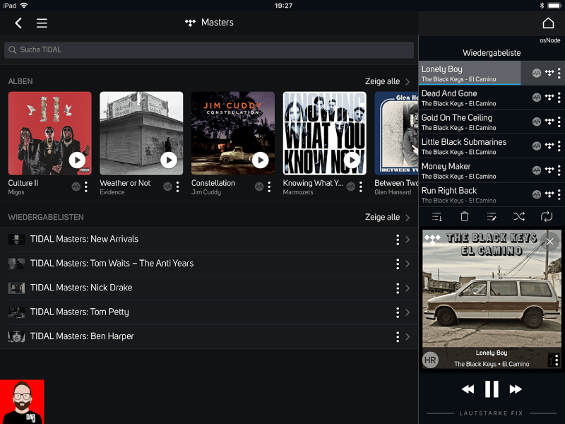
Task: Play the Constellation album
Action: [260, 160]
